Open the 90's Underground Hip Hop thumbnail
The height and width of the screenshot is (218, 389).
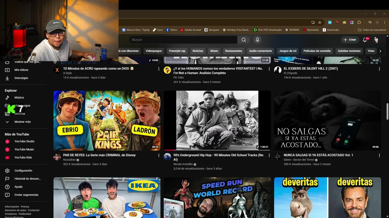click(x=217, y=121)
